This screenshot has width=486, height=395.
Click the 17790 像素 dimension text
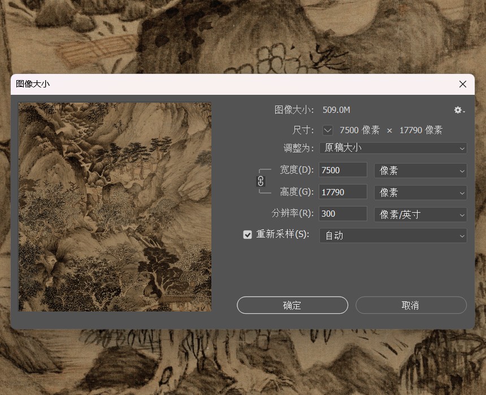point(421,130)
